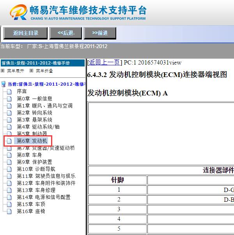234x235 pixels.
Task: Click the page icon beside 第3章 悬架系统
Action: click(x=9, y=120)
